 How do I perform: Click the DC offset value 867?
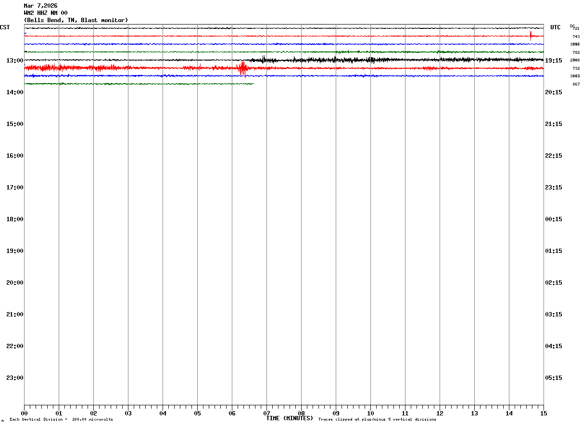(576, 85)
